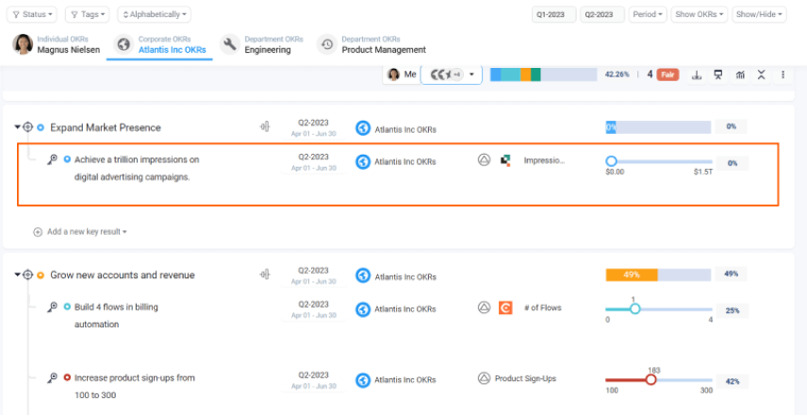This screenshot has height=416, width=807.
Task: Click the download icon in summary bar
Action: click(697, 75)
